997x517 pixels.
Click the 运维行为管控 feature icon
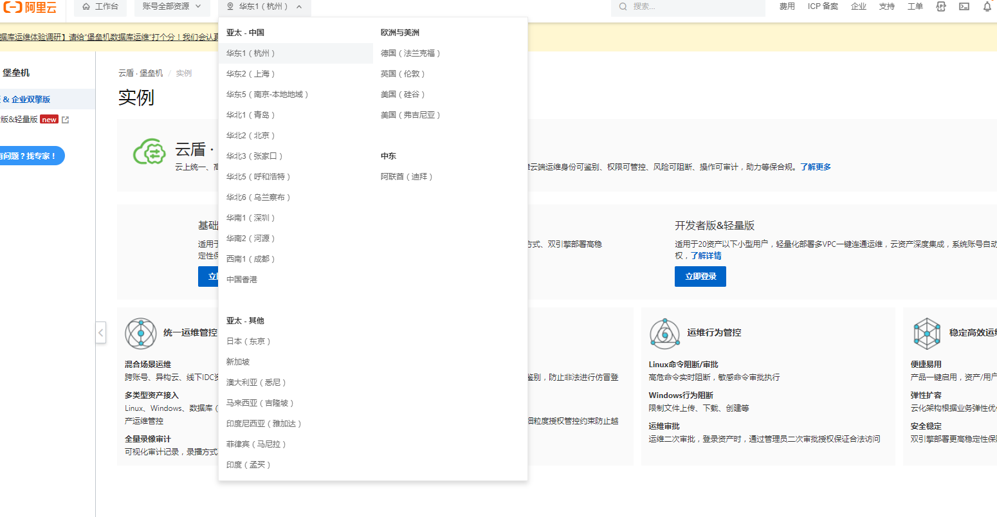(664, 333)
